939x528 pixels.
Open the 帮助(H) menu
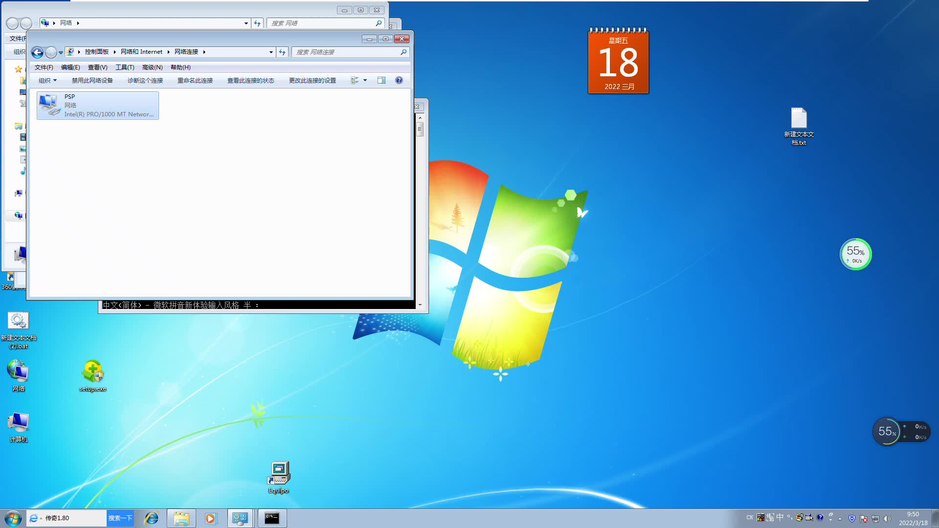pos(180,67)
